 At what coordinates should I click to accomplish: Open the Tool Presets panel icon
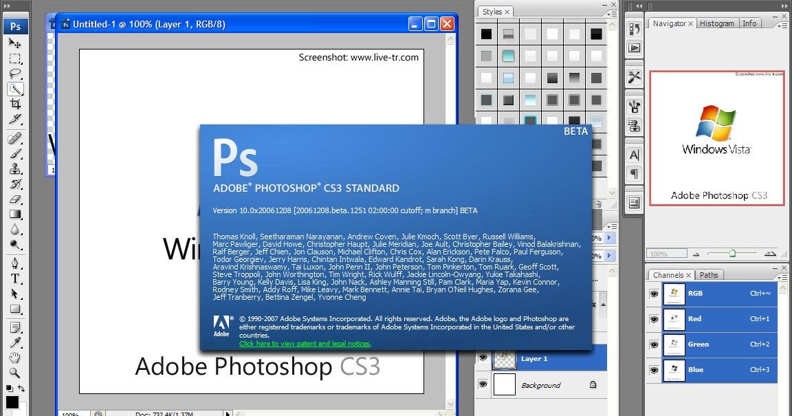tap(634, 77)
